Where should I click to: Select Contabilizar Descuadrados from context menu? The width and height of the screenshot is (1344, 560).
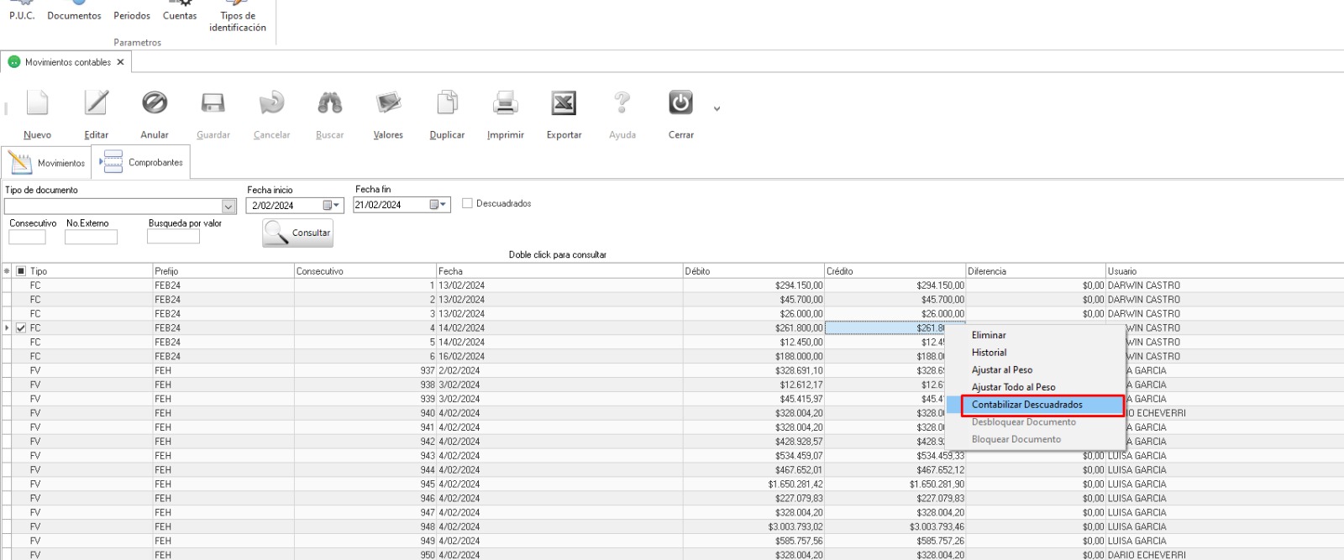pos(1026,405)
